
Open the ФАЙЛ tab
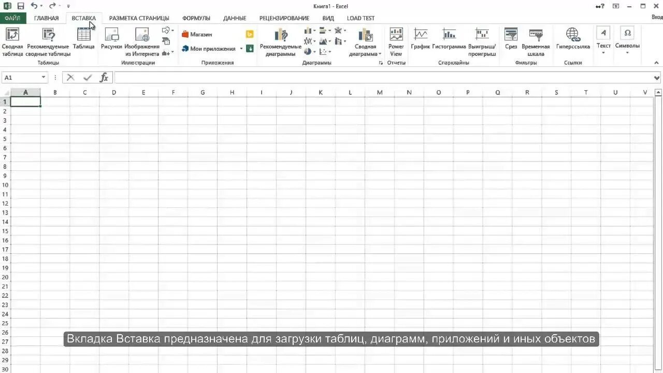[x=12, y=18]
